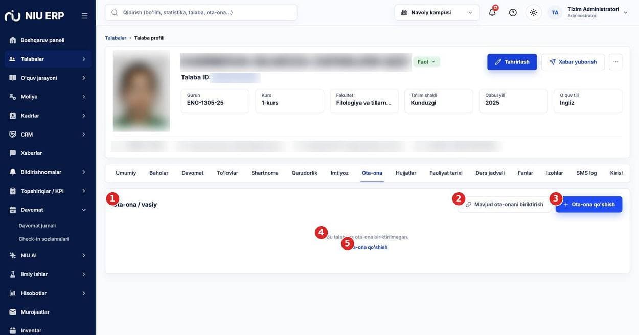The height and width of the screenshot is (335, 639).
Task: Focus the Qidirish search field
Action: [201, 12]
